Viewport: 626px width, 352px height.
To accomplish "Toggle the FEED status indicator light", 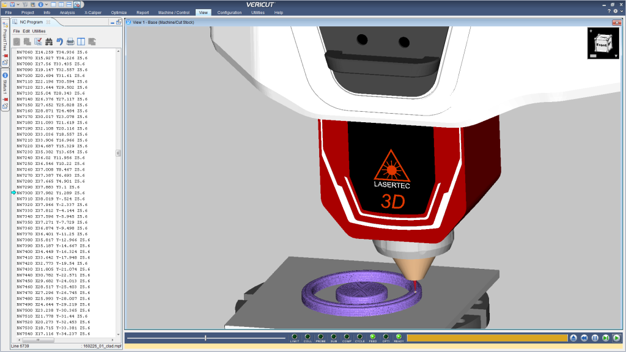I will (372, 336).
